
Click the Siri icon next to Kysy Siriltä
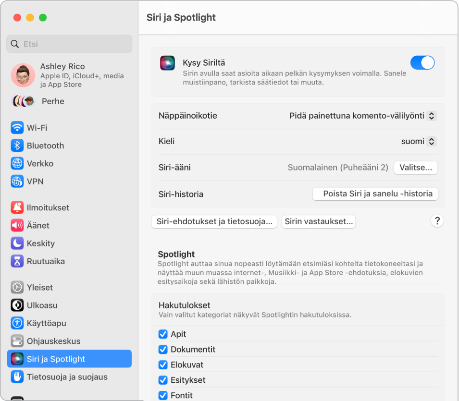[x=167, y=62]
